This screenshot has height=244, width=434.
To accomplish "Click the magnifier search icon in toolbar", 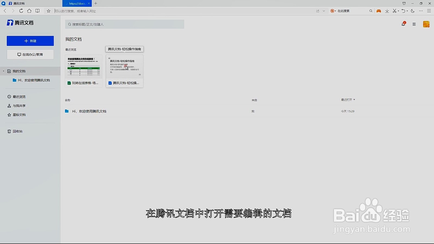I will click(x=371, y=11).
